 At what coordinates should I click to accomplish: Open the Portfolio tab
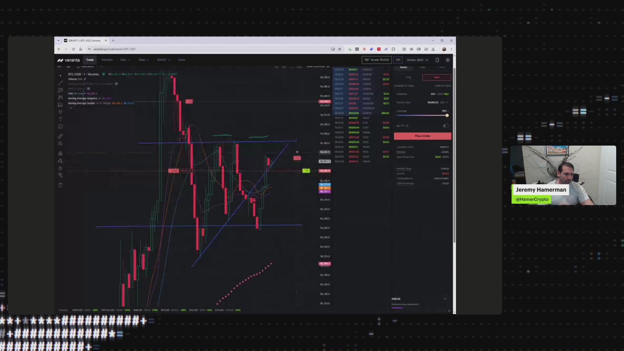(107, 60)
